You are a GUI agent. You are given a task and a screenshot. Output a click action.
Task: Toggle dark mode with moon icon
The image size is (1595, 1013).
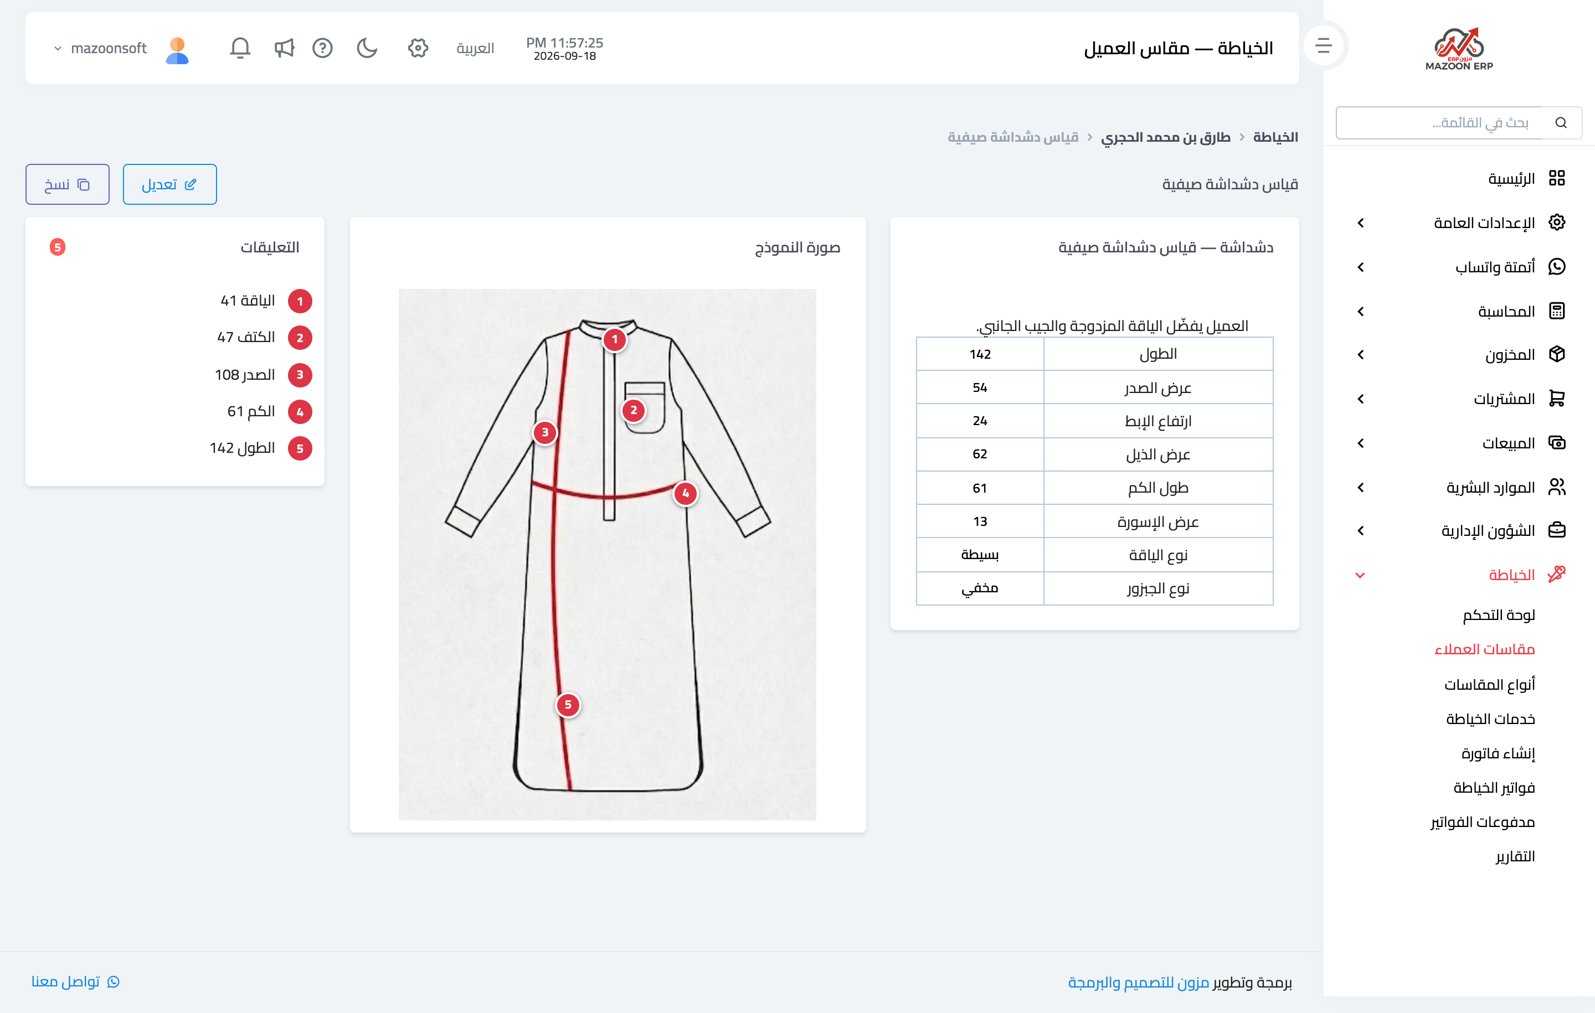(x=367, y=48)
